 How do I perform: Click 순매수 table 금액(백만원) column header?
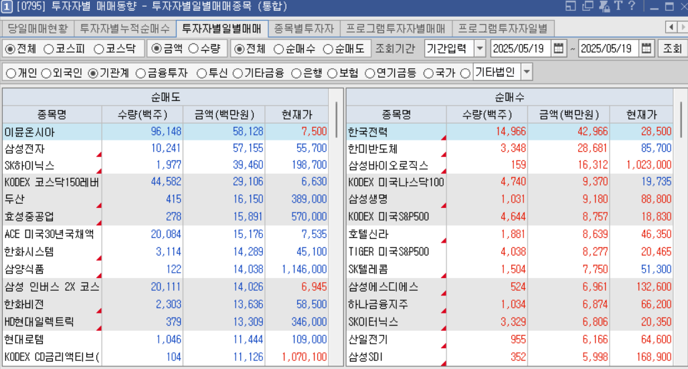[x=569, y=115]
